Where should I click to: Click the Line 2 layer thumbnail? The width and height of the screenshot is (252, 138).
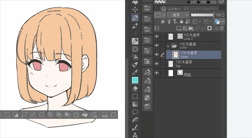171,37
